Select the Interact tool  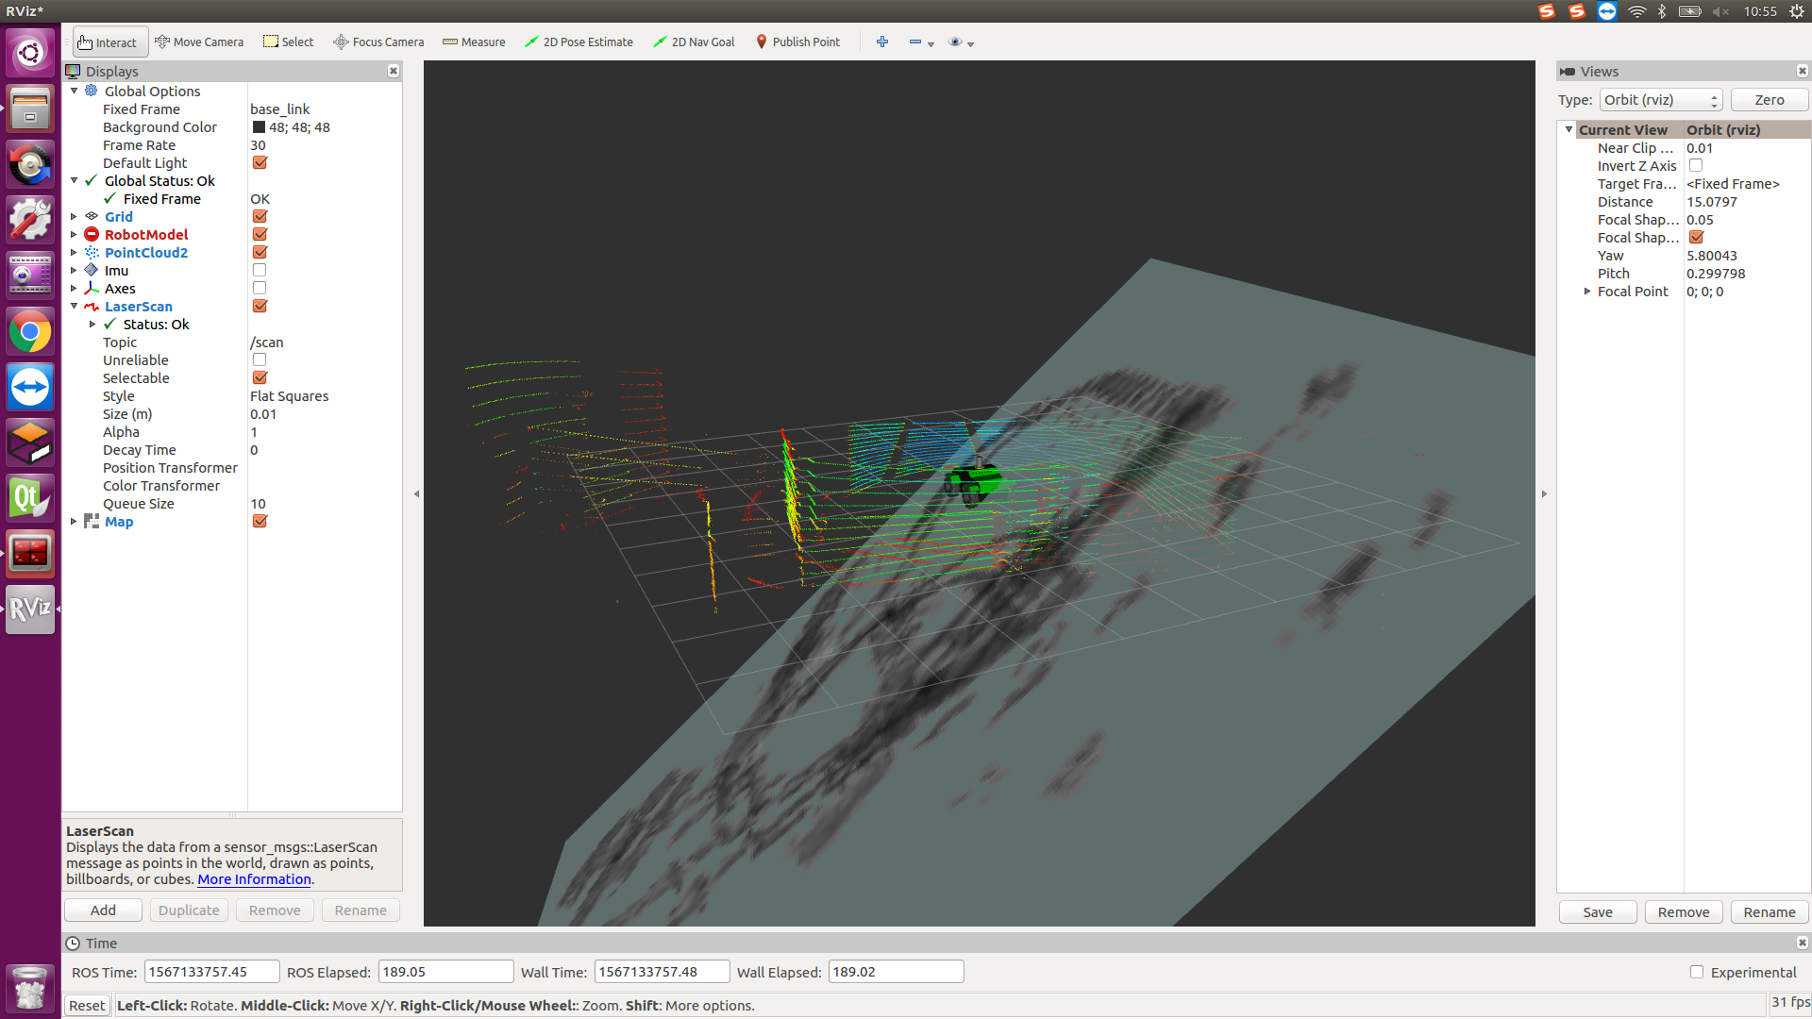109,42
